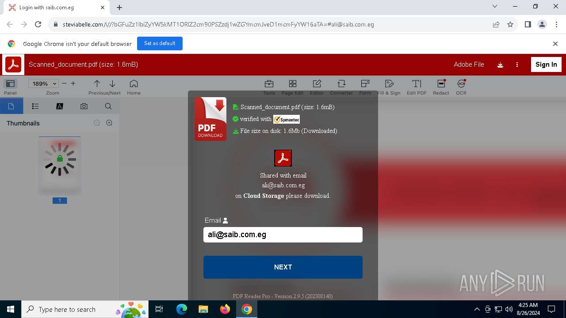The image size is (566, 318).
Task: Open the Tools toolbar item
Action: (x=269, y=87)
